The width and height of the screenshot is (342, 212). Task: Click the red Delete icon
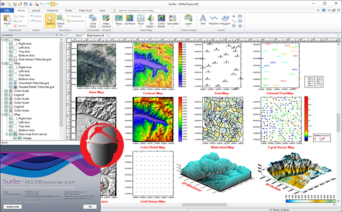point(15,26)
